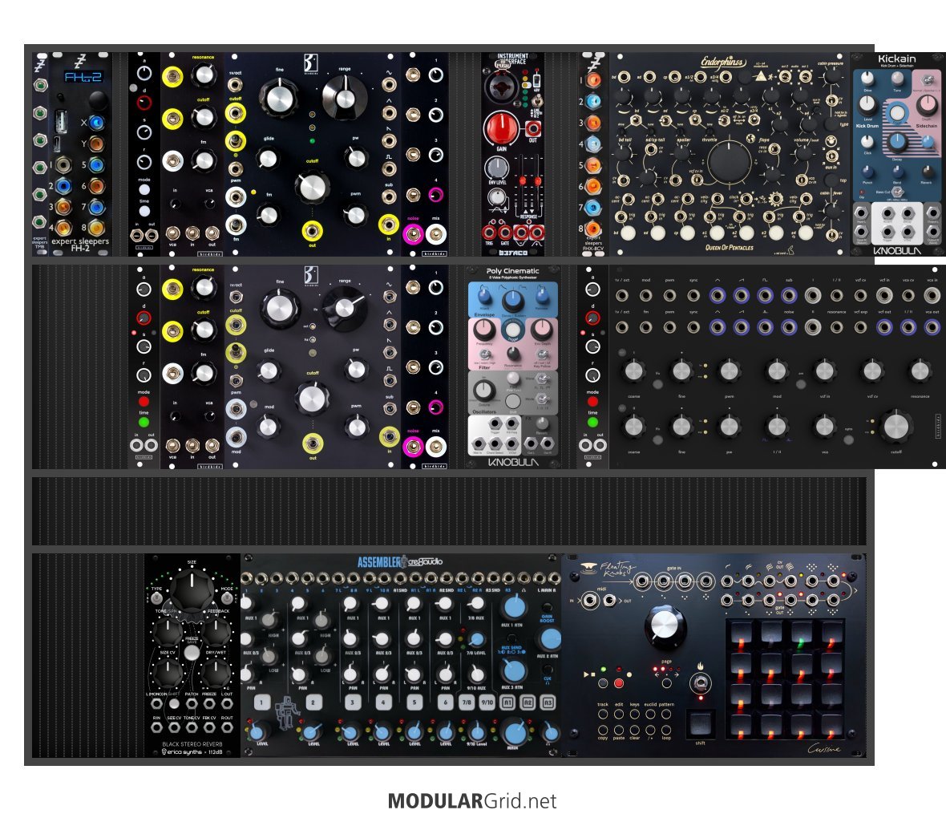The width and height of the screenshot is (946, 818).
Task: Click the green-lit pad on Floating Knobs
Action: 801,636
